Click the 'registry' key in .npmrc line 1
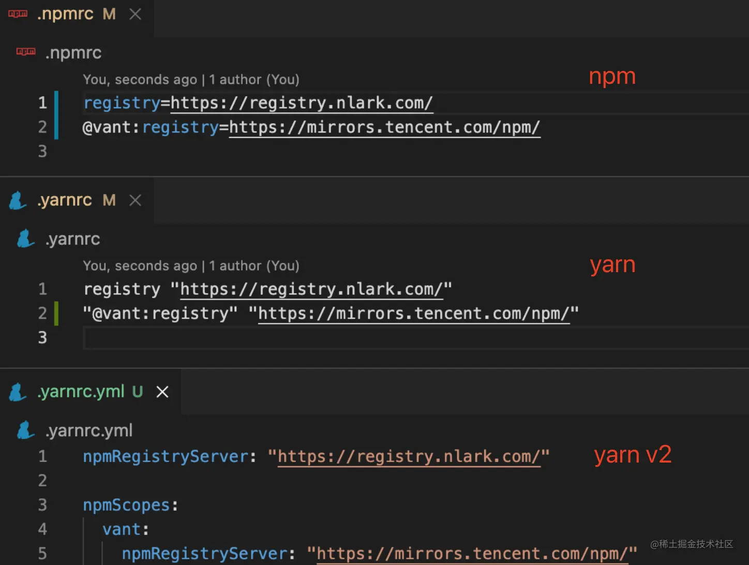This screenshot has height=565, width=749. click(x=122, y=103)
